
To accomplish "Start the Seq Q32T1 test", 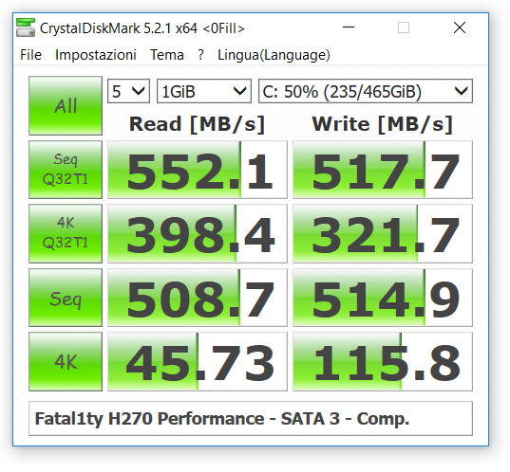I will pos(66,170).
